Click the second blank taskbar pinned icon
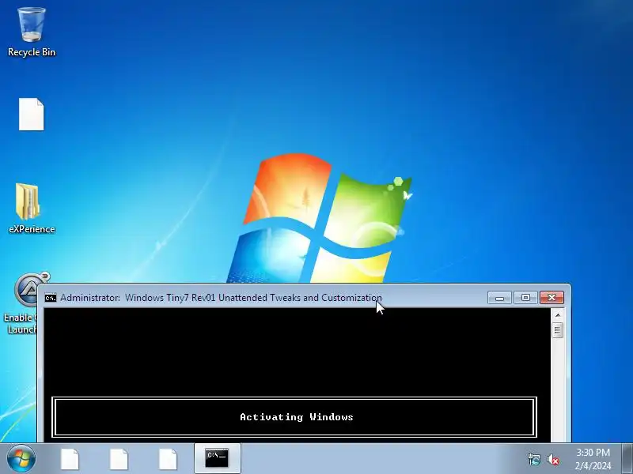Viewport: 633px width, 474px height. click(x=119, y=459)
